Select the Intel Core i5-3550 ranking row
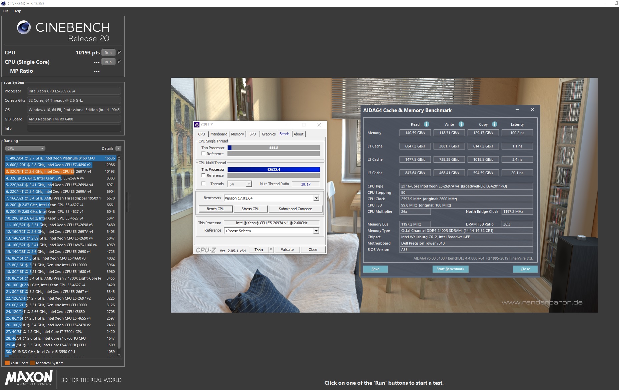Screen dimensions: 619x390 click(x=60, y=352)
